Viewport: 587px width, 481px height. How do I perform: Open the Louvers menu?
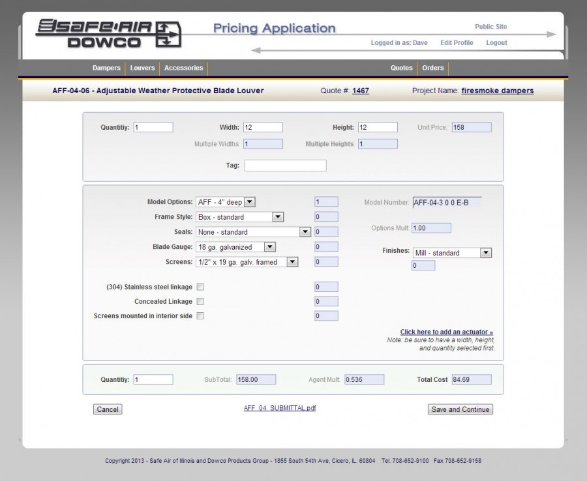[142, 68]
